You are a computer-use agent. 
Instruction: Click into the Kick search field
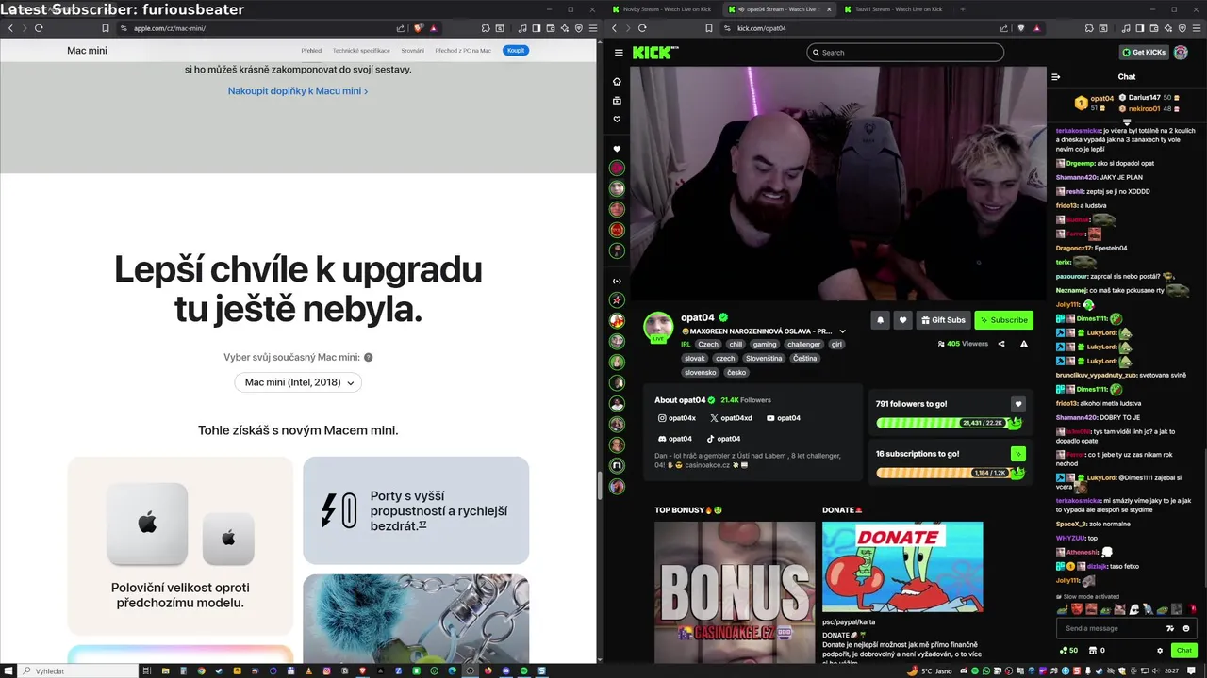[x=905, y=53]
